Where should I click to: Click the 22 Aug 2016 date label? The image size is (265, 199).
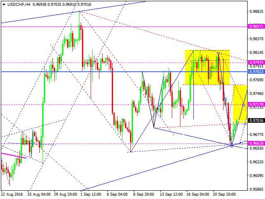tap(12, 194)
